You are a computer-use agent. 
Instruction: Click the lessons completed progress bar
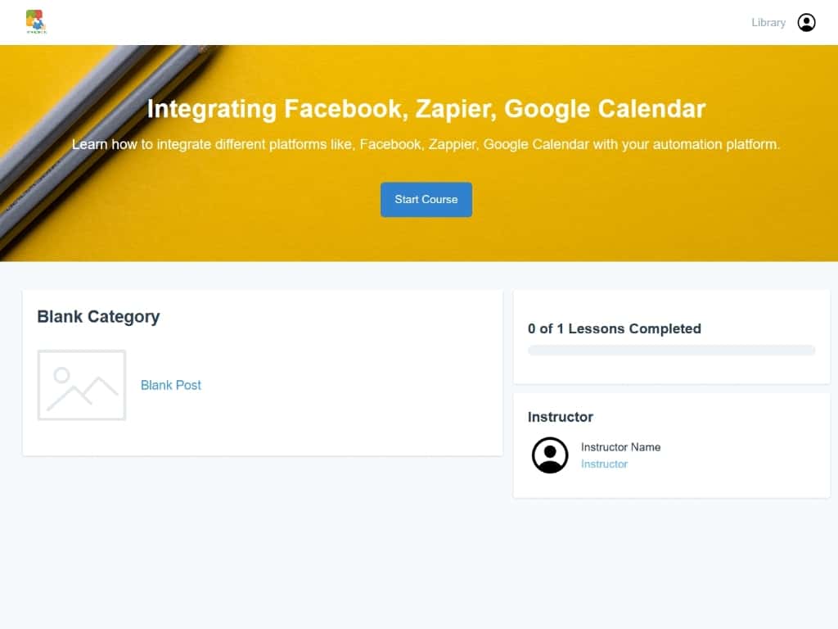tap(671, 351)
